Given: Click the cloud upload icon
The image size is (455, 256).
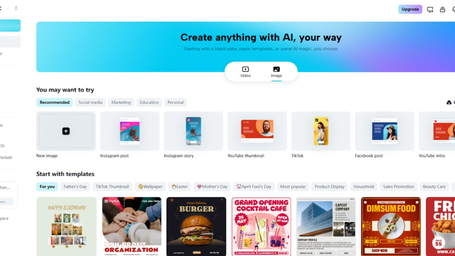Looking at the screenshot, I should pos(449,103).
